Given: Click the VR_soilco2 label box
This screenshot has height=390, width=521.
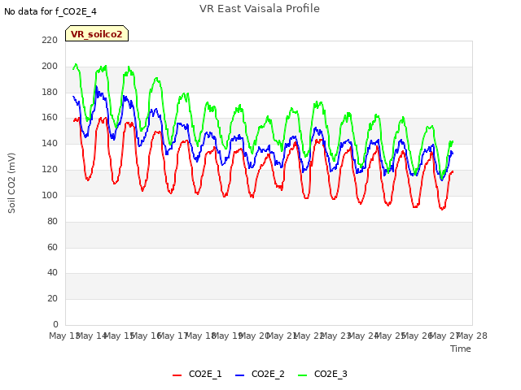Looking at the screenshot, I should click(97, 33).
